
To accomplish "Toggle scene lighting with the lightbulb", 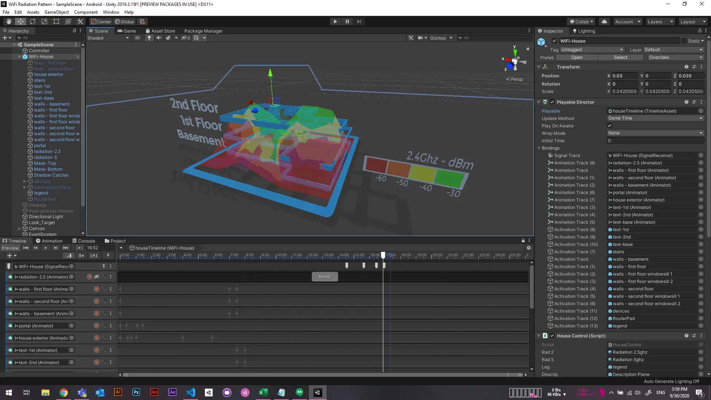I will (149, 38).
